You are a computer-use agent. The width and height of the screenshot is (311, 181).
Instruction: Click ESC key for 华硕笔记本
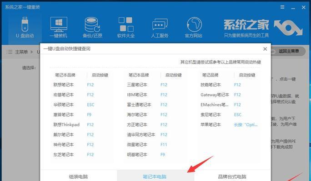coord(90,105)
